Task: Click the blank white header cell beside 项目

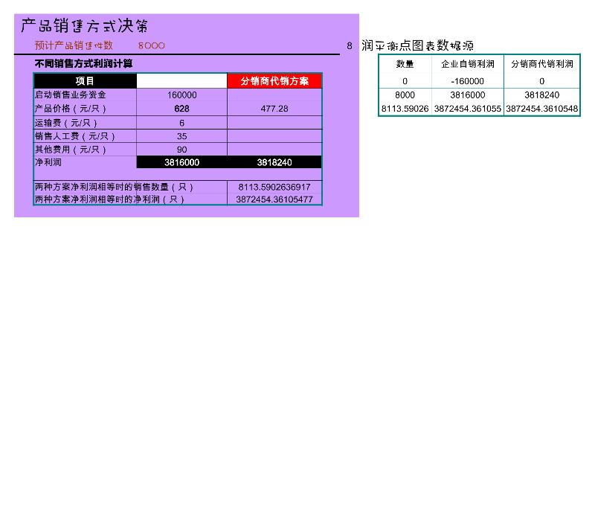Action: (x=181, y=81)
